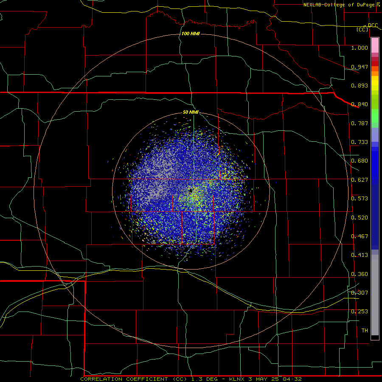Click the 0.520 scale value
This screenshot has width=382, height=382.
click(x=360, y=218)
